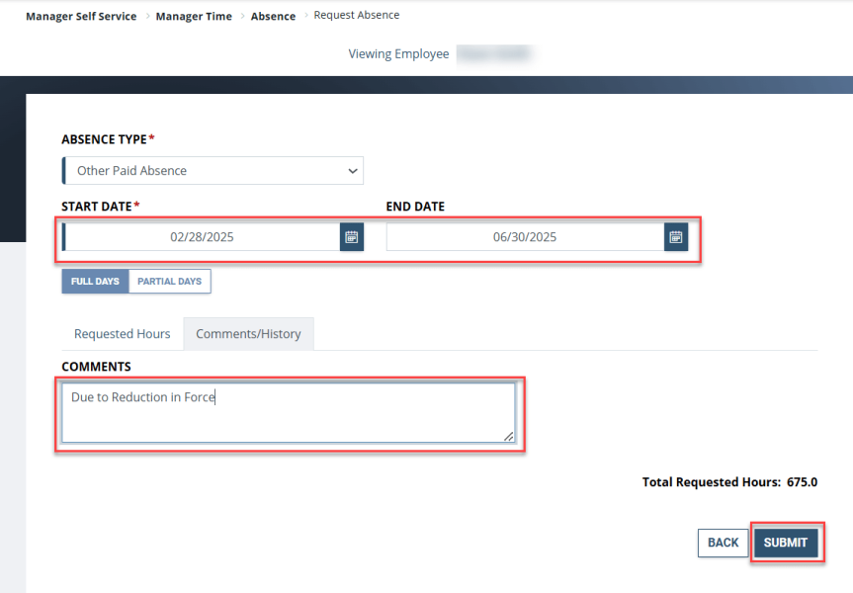Open the Start Date calendar picker
This screenshot has height=593, width=853.
pos(352,237)
